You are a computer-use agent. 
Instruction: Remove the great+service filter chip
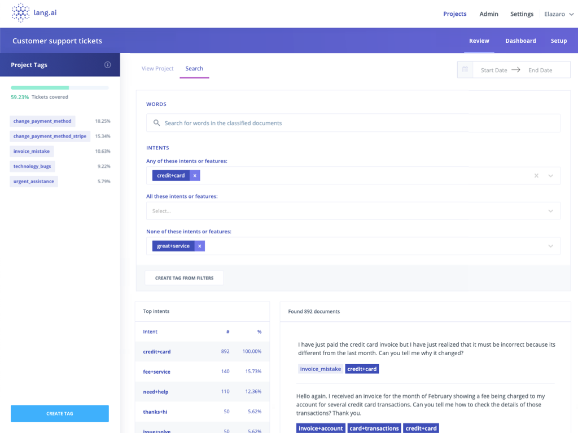pos(199,246)
